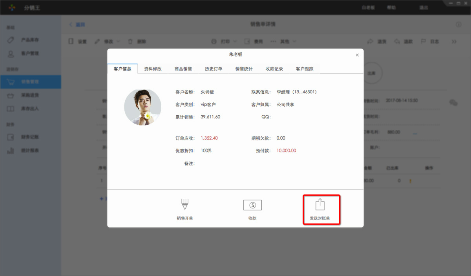Click the 日志 log flag icon
The image size is (471, 276).
(x=430, y=41)
